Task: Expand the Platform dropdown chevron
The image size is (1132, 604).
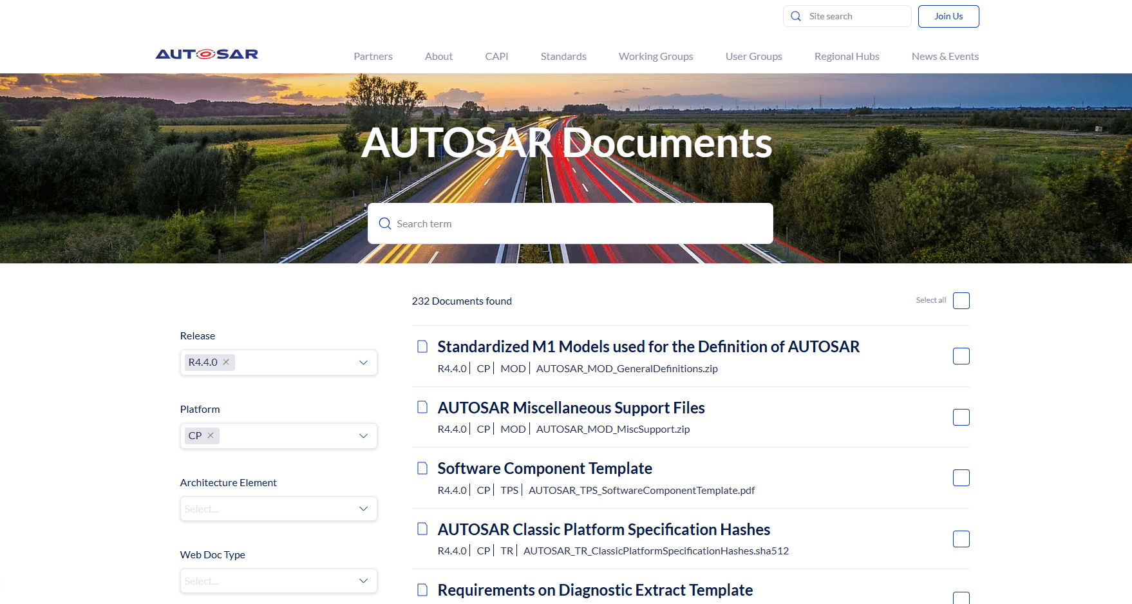Action: (x=363, y=436)
